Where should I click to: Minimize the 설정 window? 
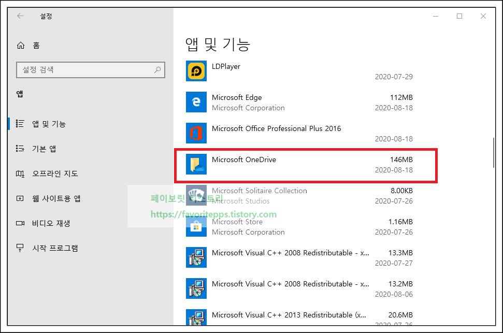click(x=436, y=16)
